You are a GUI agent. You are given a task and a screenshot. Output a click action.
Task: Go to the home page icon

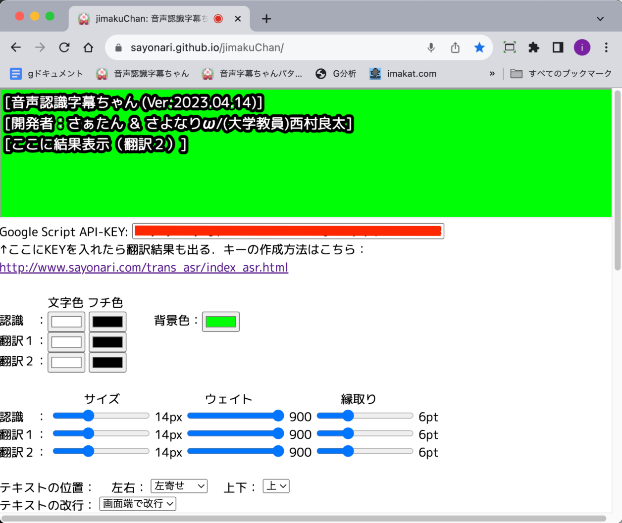(88, 48)
